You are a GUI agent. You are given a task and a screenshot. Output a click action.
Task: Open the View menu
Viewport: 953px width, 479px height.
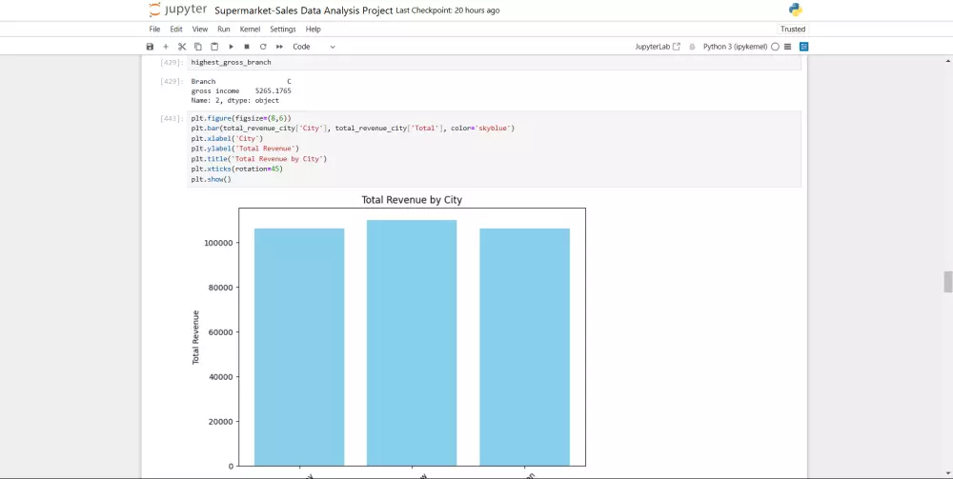point(200,30)
